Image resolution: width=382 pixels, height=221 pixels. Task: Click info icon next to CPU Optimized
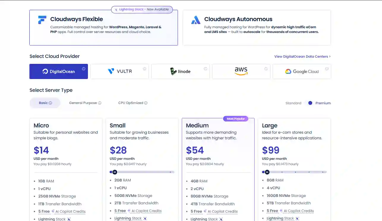(146, 103)
